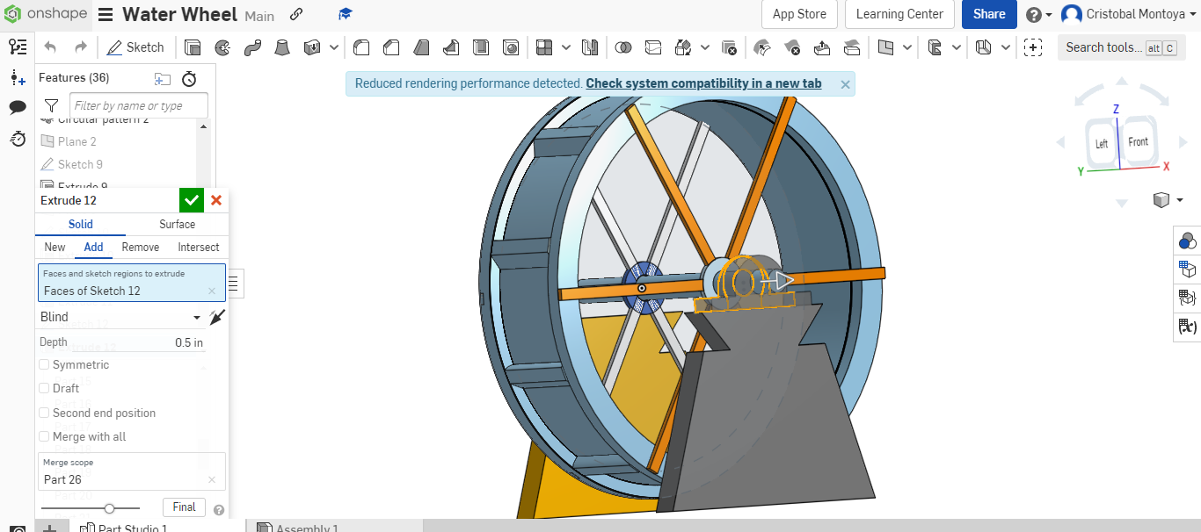Select the Sweep tool
This screenshot has height=532, width=1201.
point(252,47)
